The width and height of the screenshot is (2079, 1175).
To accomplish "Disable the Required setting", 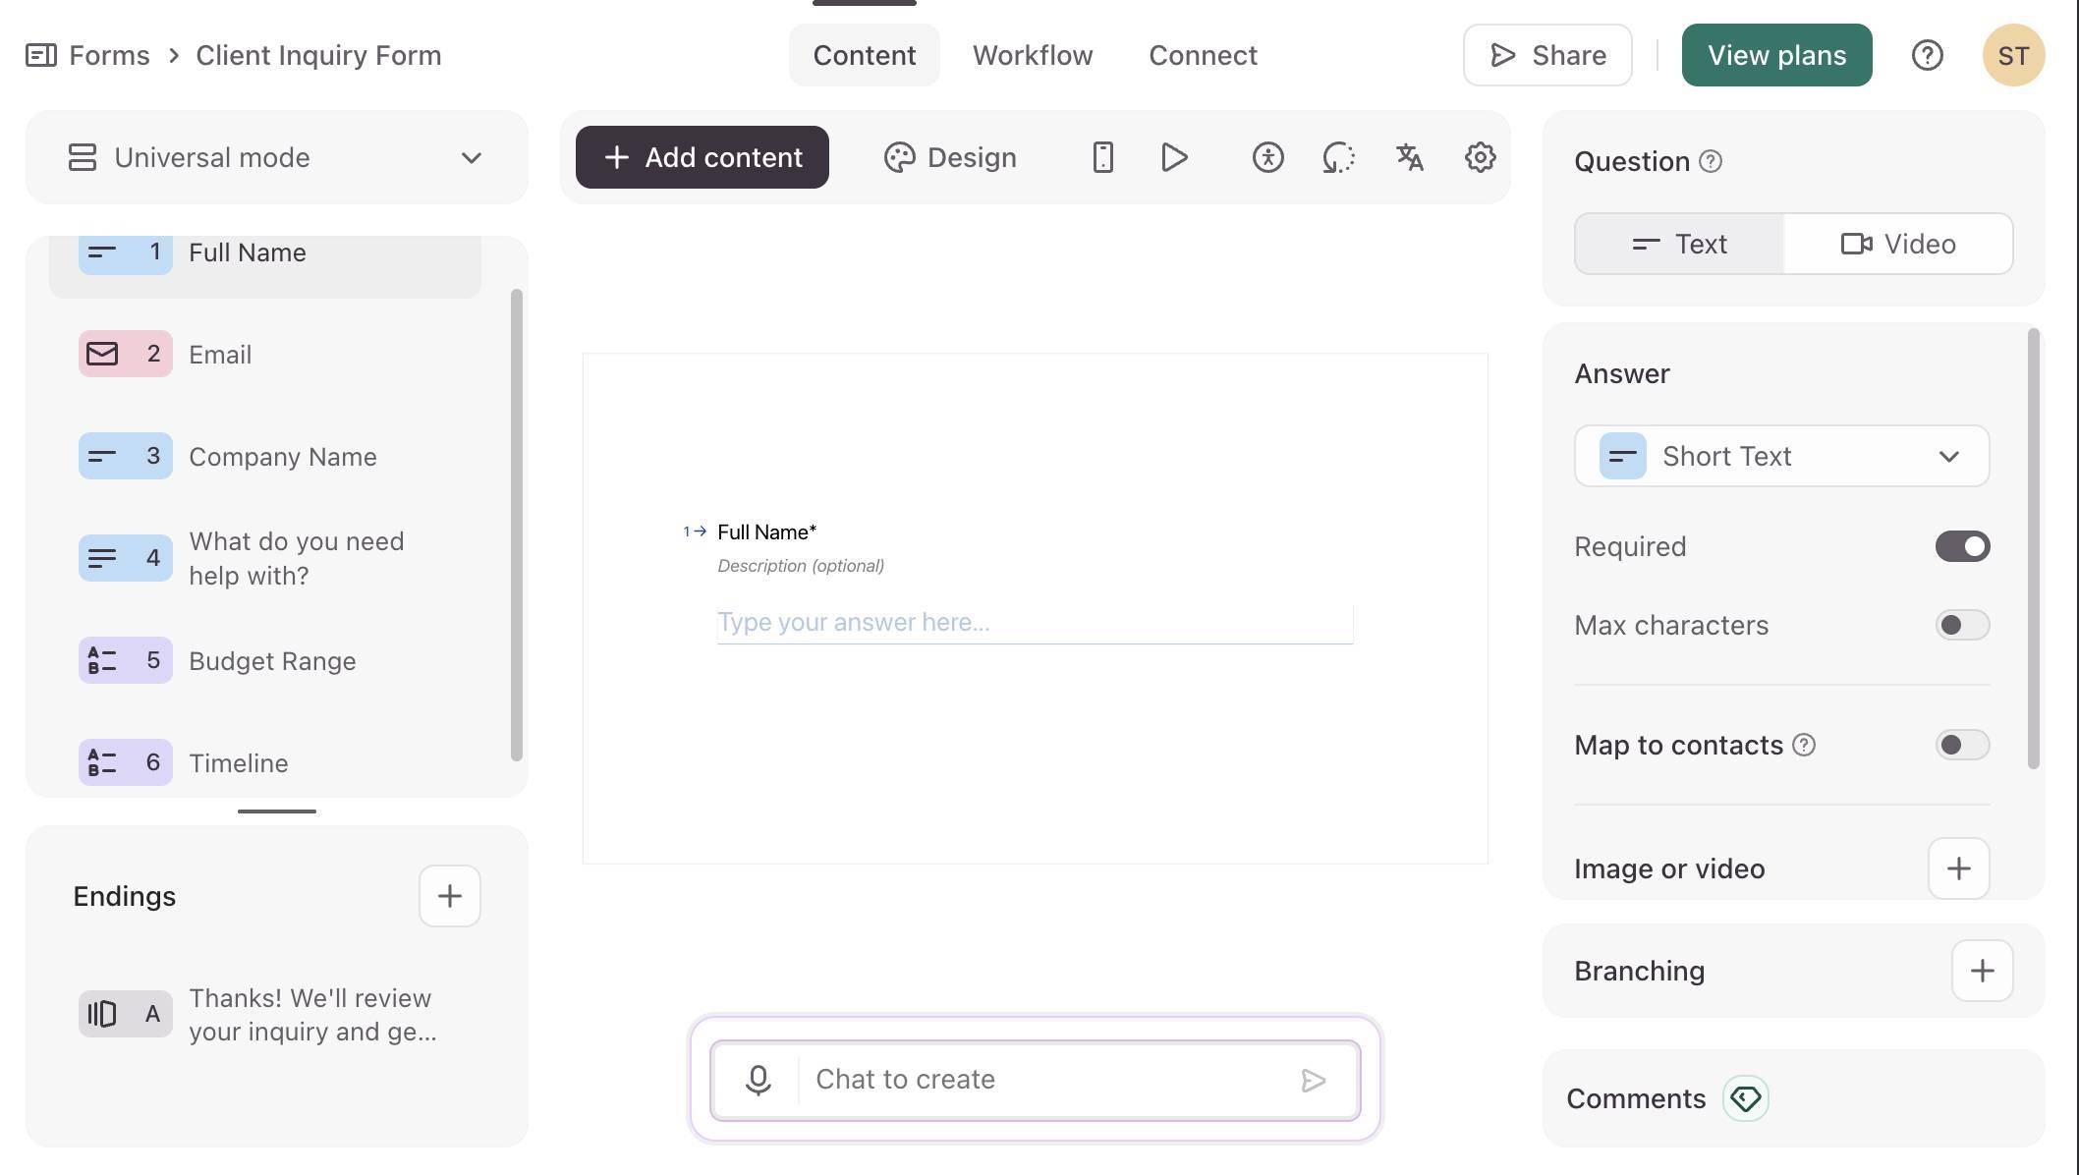I will pos(1961,546).
